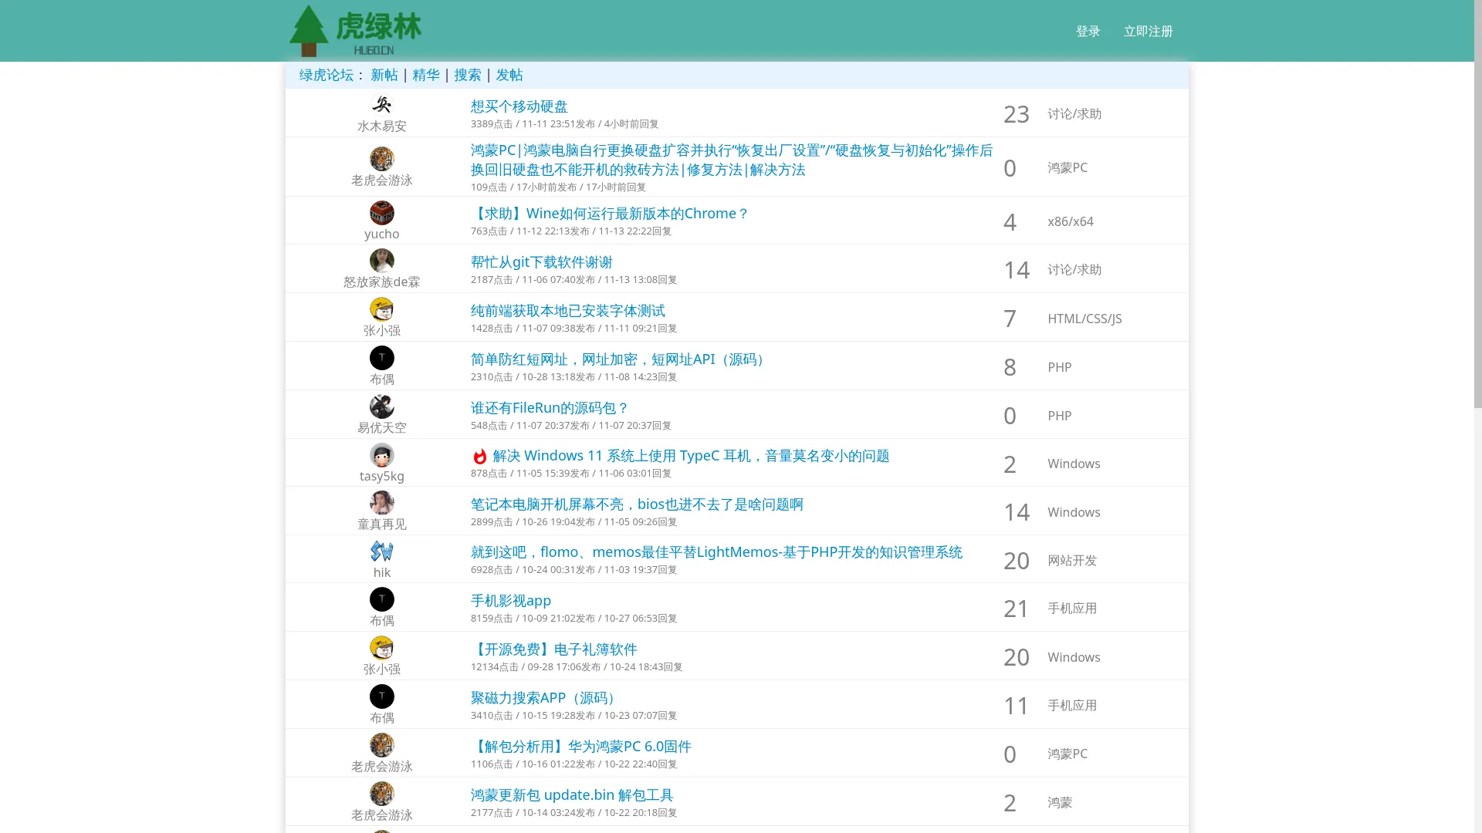
Task: Open the 登录 link in header
Action: point(1088,31)
